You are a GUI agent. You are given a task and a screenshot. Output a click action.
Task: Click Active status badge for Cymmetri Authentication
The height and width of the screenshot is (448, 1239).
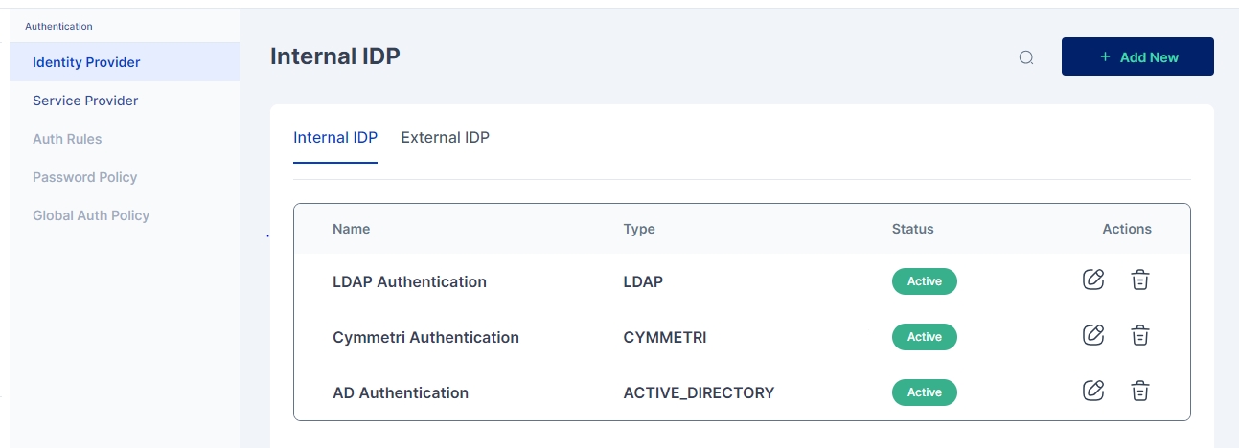coord(924,337)
